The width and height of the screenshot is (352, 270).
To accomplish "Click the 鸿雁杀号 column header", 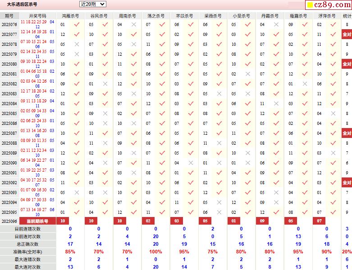I will point(70,16).
